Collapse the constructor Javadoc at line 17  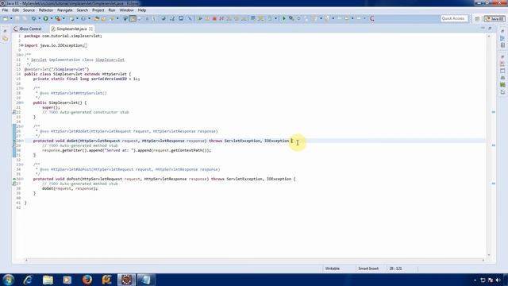[22, 88]
